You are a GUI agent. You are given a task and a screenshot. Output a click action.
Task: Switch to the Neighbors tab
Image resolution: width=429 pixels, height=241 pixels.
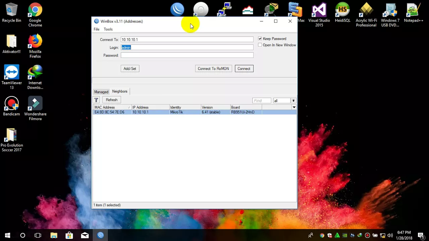pyautogui.click(x=120, y=91)
